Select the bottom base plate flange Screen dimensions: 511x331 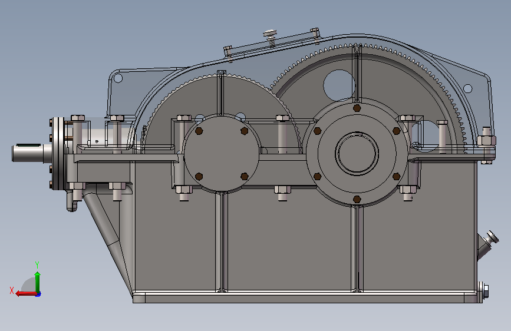click(x=307, y=298)
